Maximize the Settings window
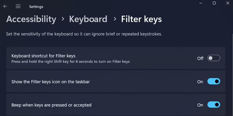This screenshot has height=116, width=233. pyautogui.click(x=214, y=3)
